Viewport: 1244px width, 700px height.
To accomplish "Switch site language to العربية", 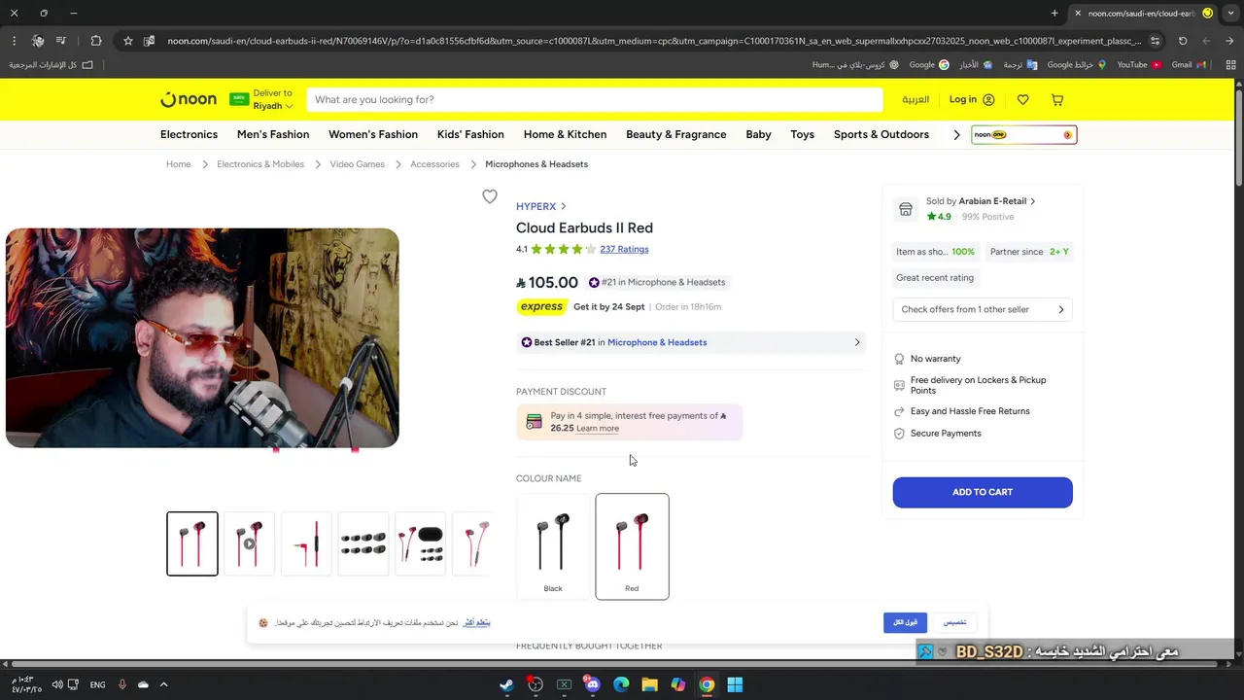I will click(916, 99).
